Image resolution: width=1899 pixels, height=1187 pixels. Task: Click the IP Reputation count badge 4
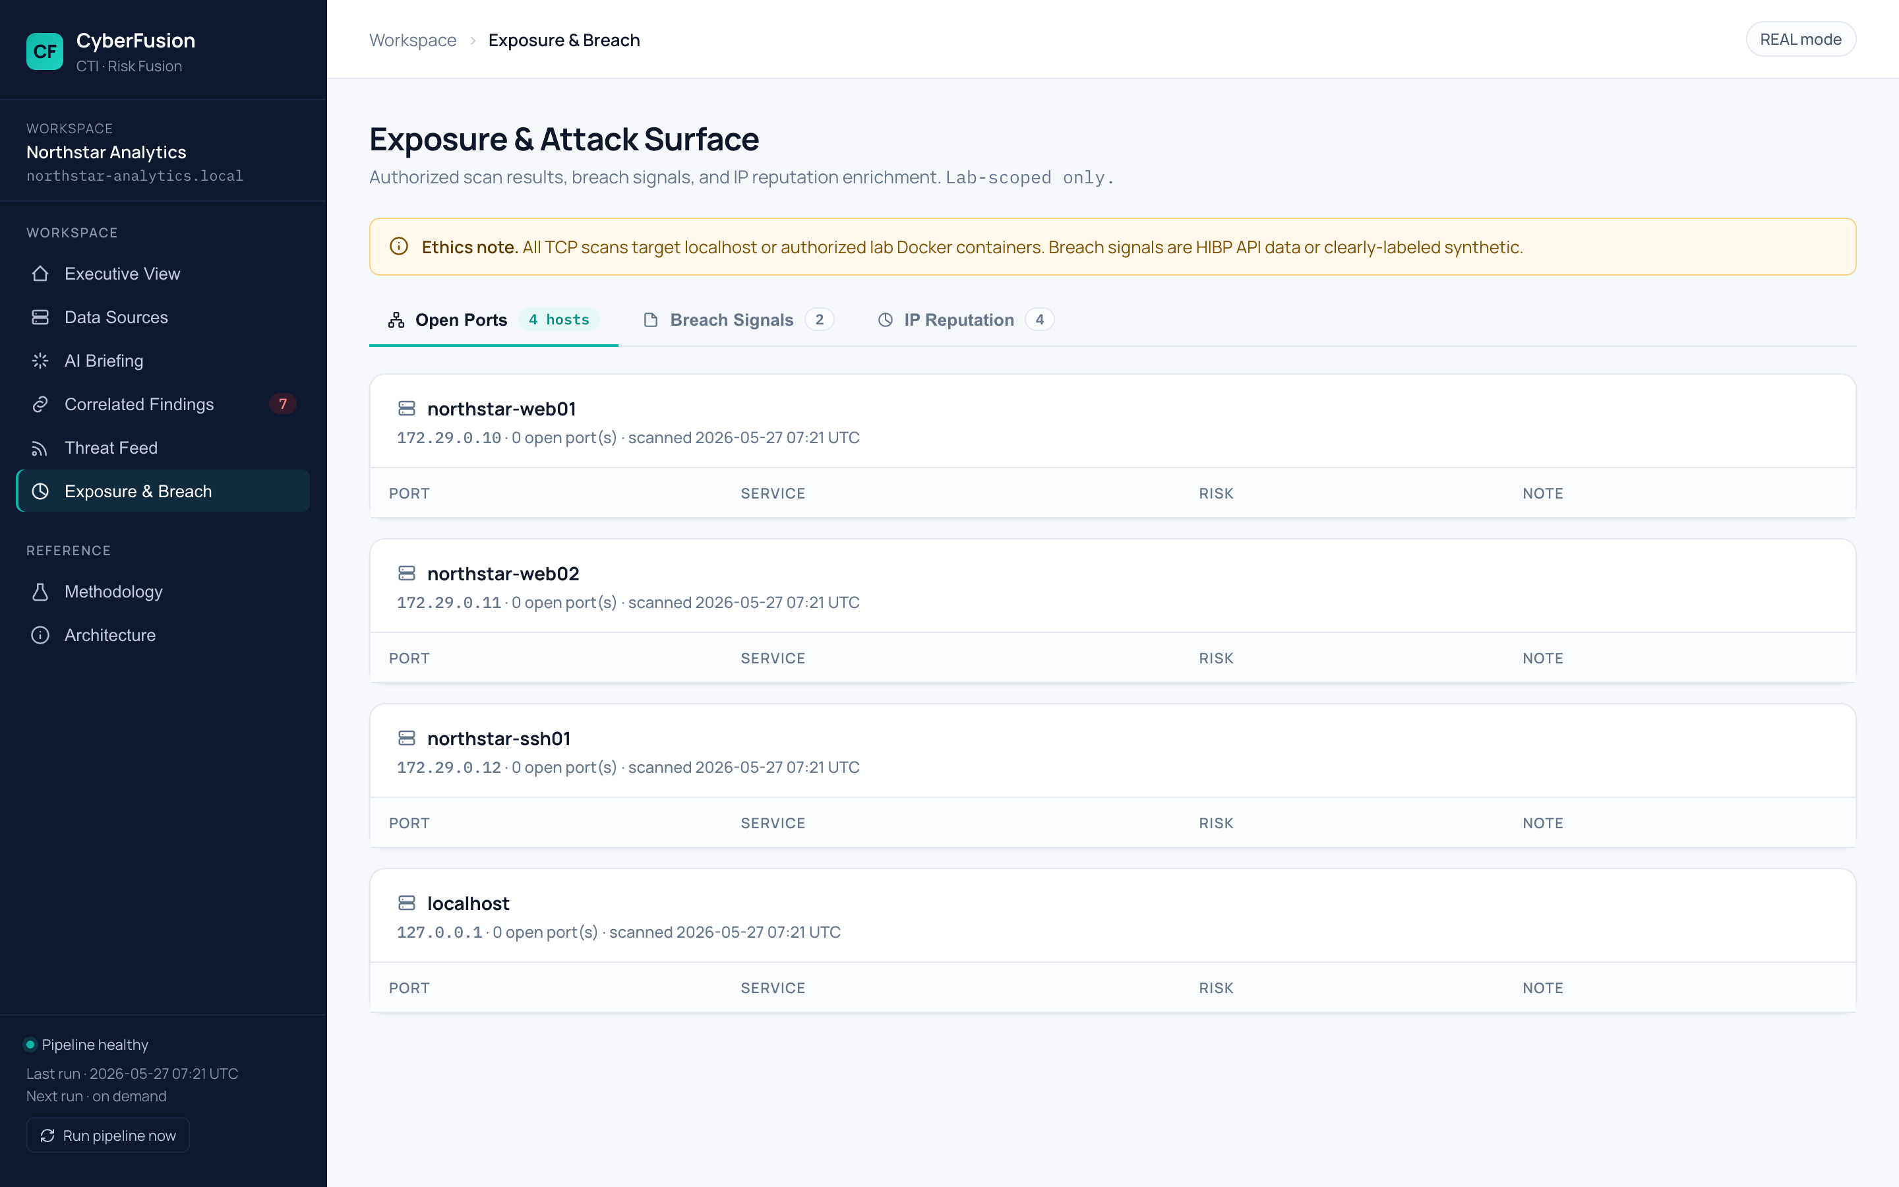(x=1040, y=320)
